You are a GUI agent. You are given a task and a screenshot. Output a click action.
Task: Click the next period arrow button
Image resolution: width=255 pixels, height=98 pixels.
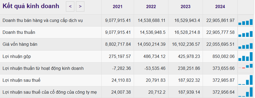pyautogui.click(x=80, y=6)
